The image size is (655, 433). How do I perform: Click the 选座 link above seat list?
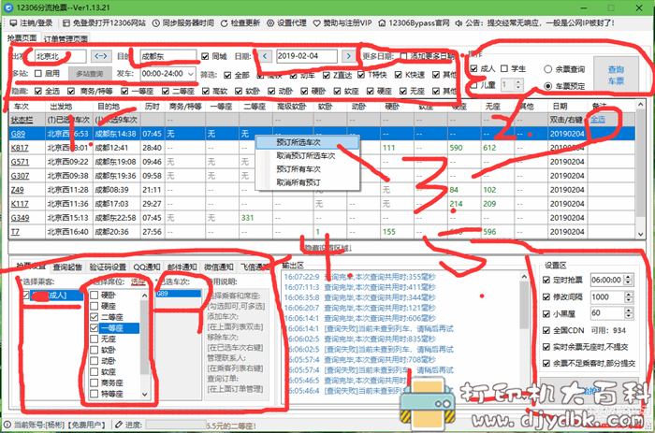point(138,281)
